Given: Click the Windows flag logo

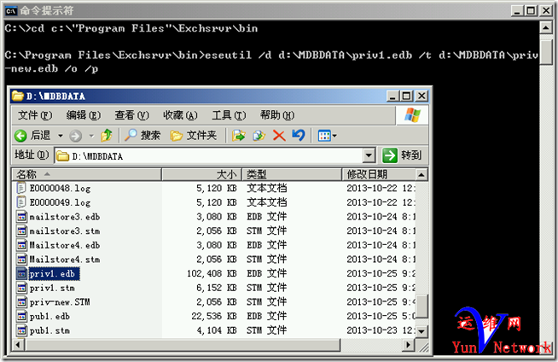Looking at the screenshot, I should [x=412, y=115].
